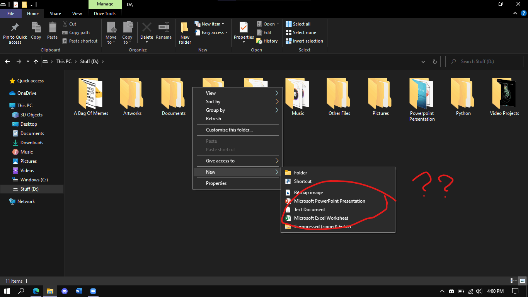528x297 pixels.
Task: Click Refresh in context menu
Action: click(x=238, y=119)
